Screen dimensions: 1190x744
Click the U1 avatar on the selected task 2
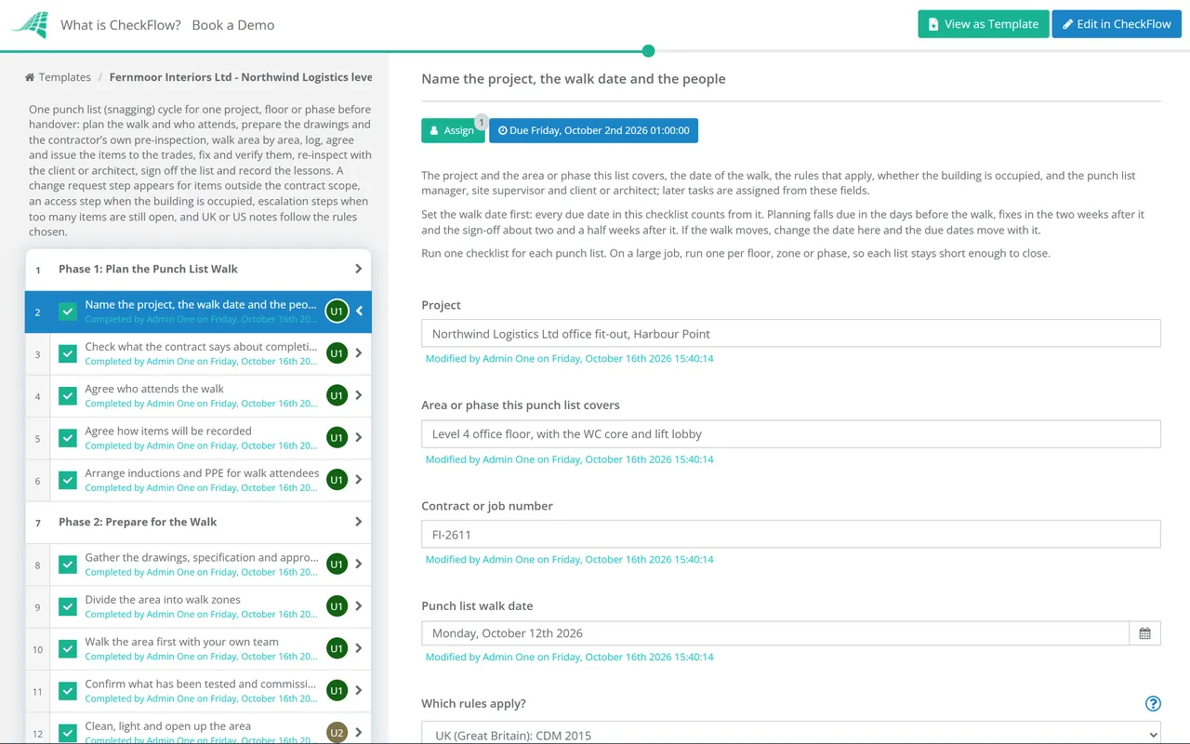click(337, 312)
